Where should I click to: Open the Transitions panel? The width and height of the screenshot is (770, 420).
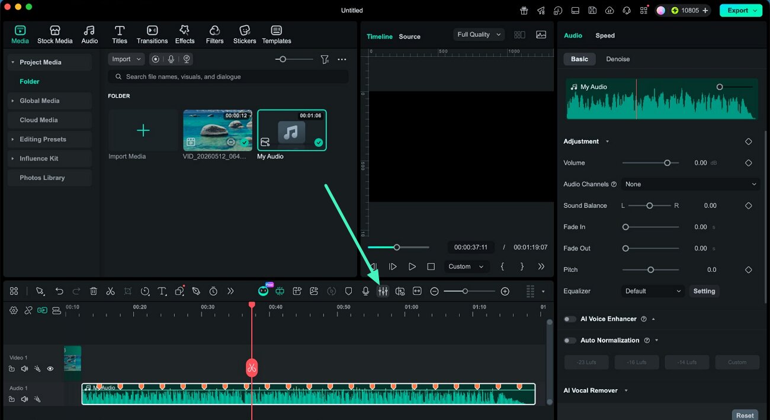pos(152,34)
